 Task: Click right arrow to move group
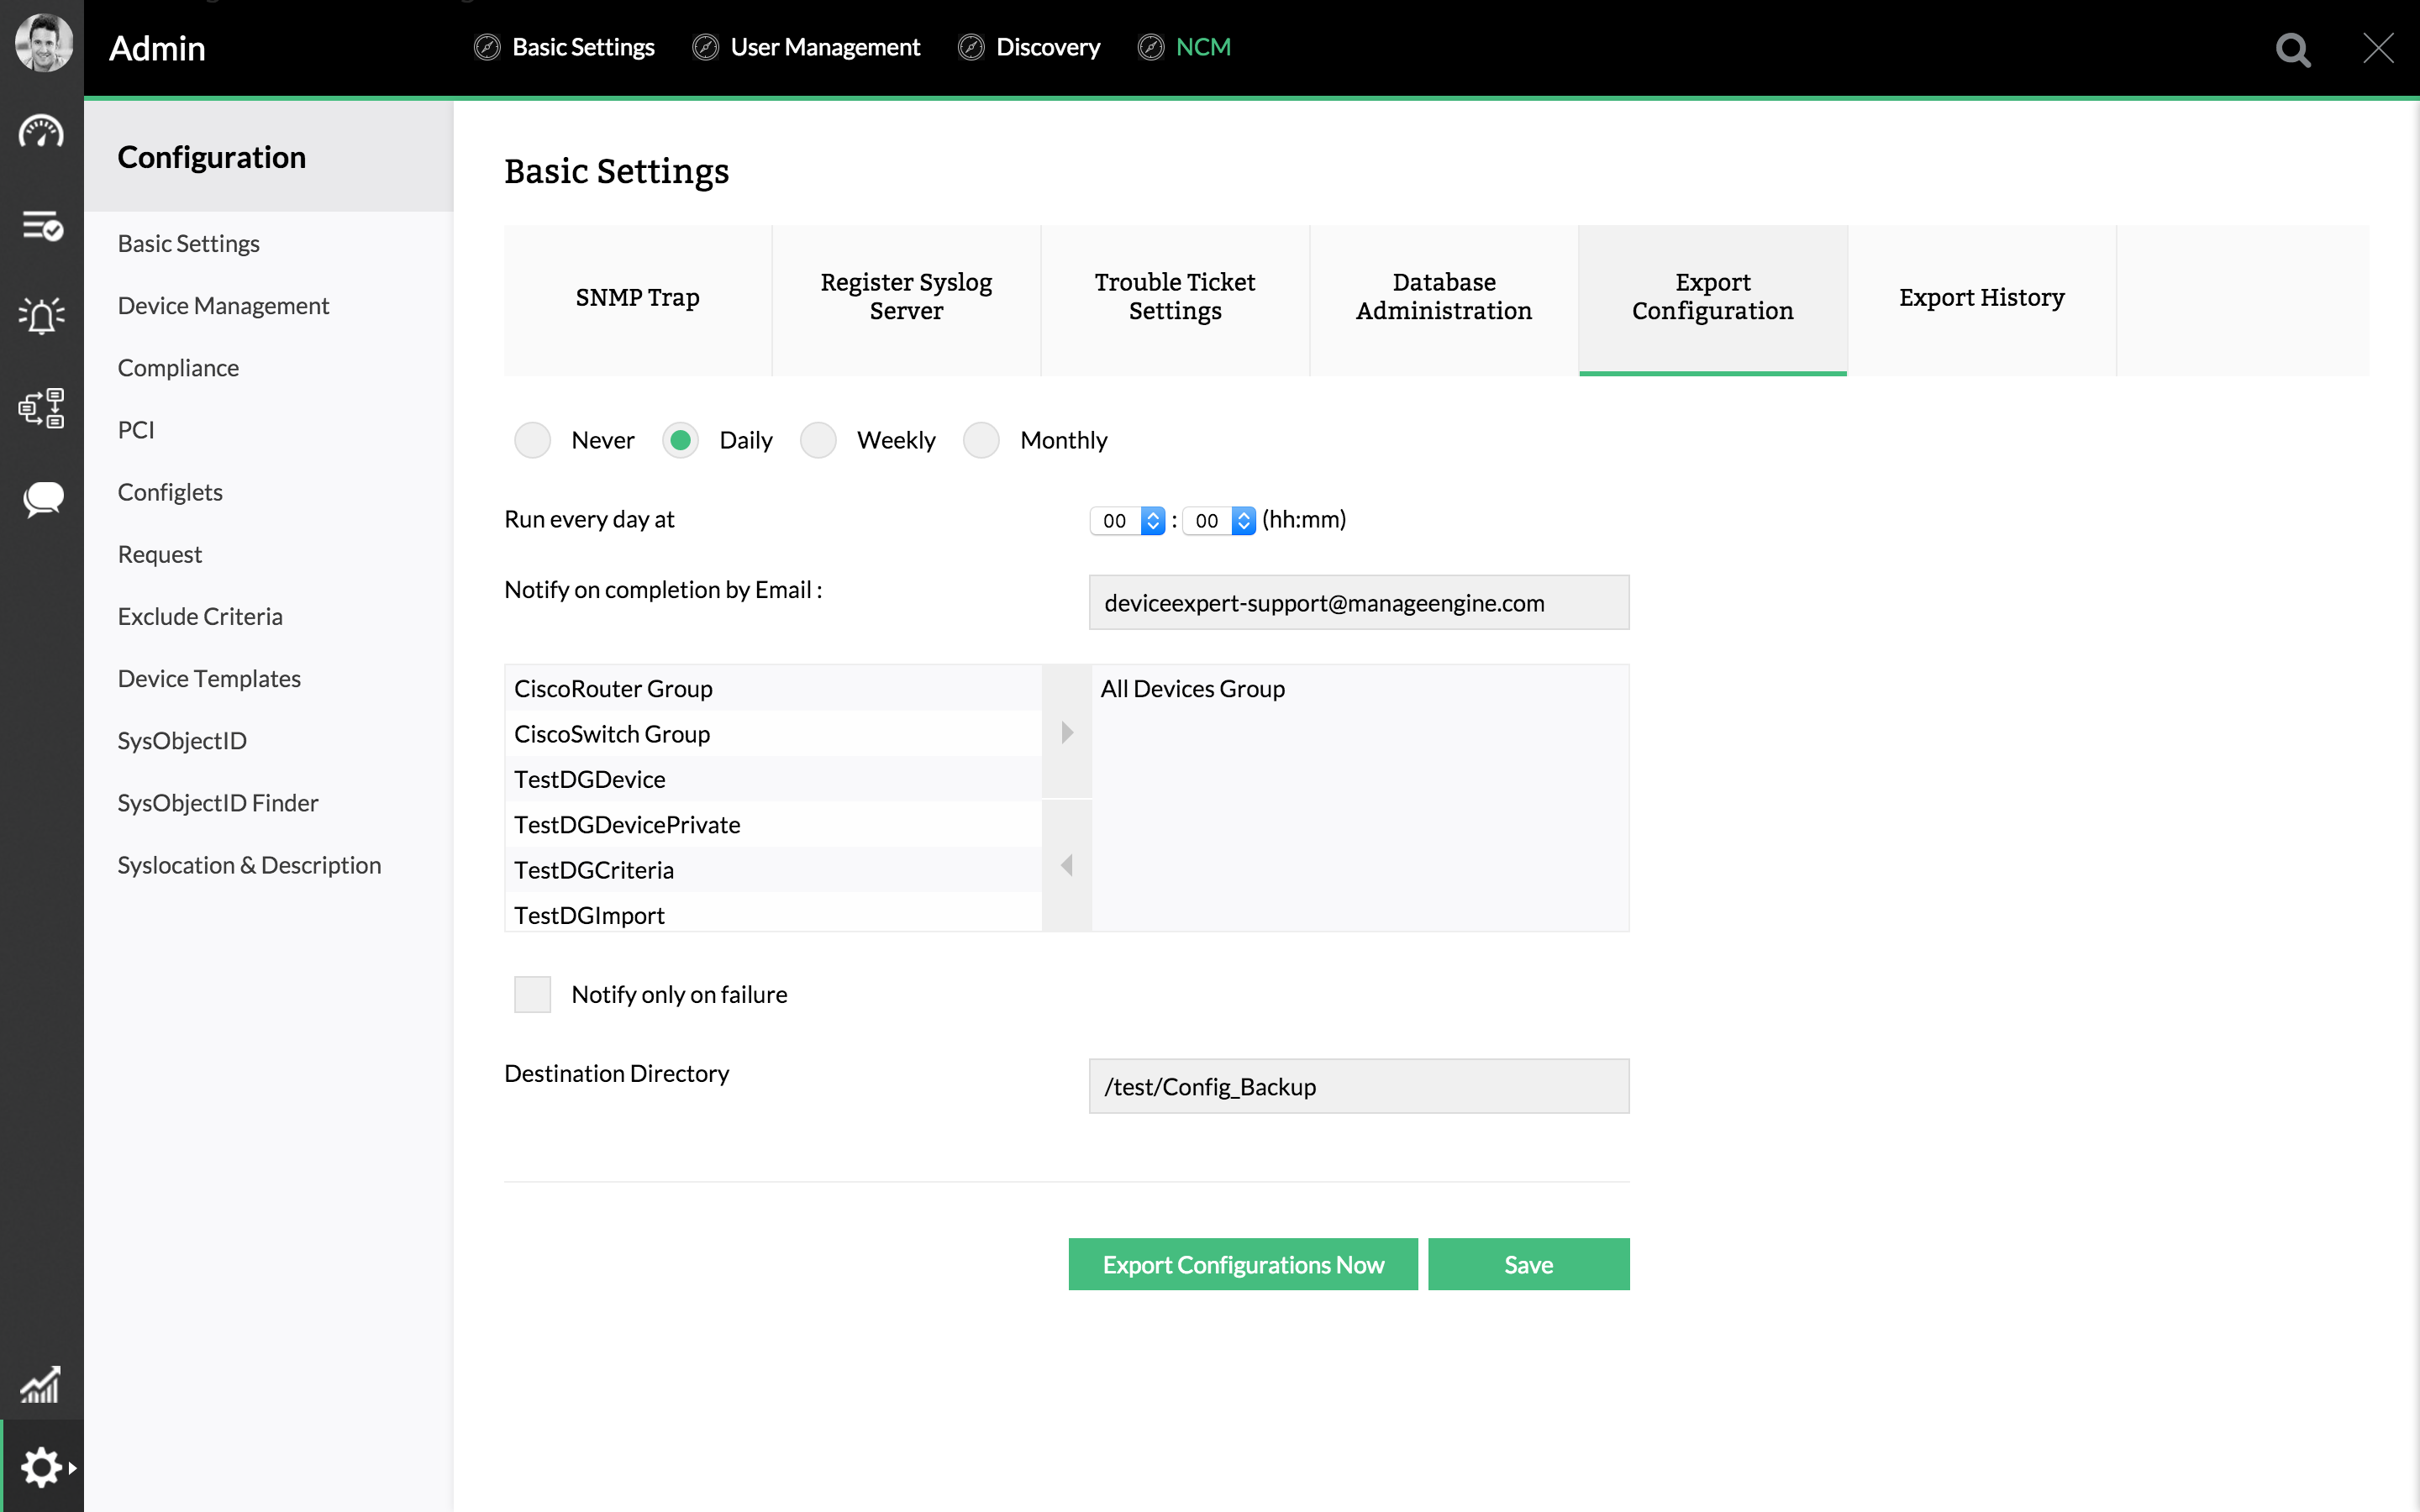click(1067, 733)
